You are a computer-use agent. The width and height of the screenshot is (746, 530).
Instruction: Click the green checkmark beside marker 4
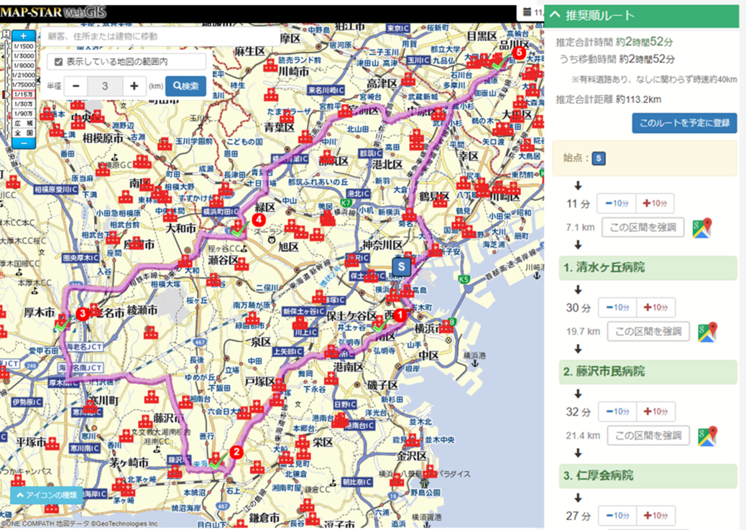click(240, 228)
